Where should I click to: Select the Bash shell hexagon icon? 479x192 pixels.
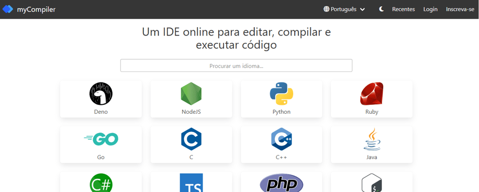click(372, 183)
